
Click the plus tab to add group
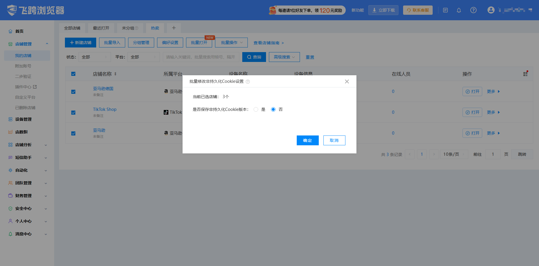pyautogui.click(x=174, y=28)
